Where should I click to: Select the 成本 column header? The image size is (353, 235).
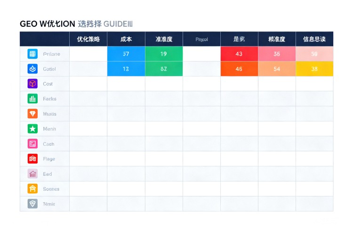point(126,39)
